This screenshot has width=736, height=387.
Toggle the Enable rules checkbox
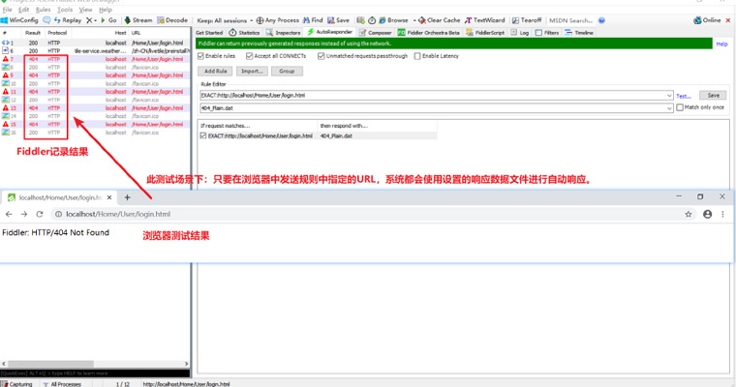tap(200, 56)
